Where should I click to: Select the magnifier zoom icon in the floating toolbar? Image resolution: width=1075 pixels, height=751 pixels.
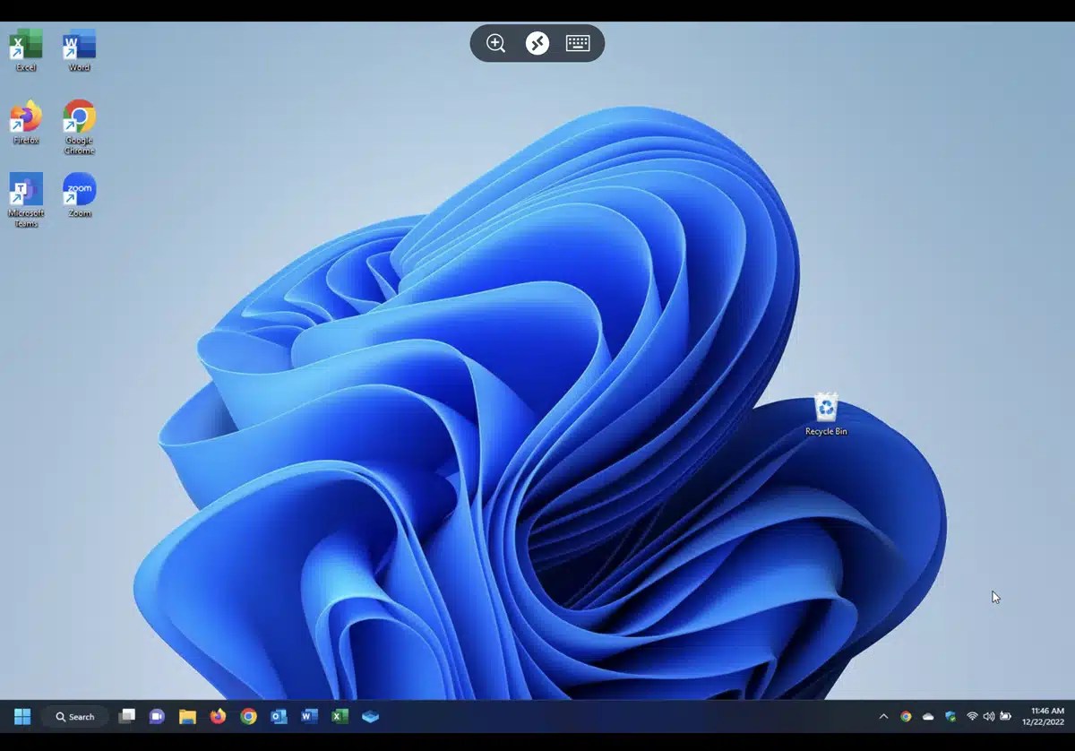tap(495, 43)
